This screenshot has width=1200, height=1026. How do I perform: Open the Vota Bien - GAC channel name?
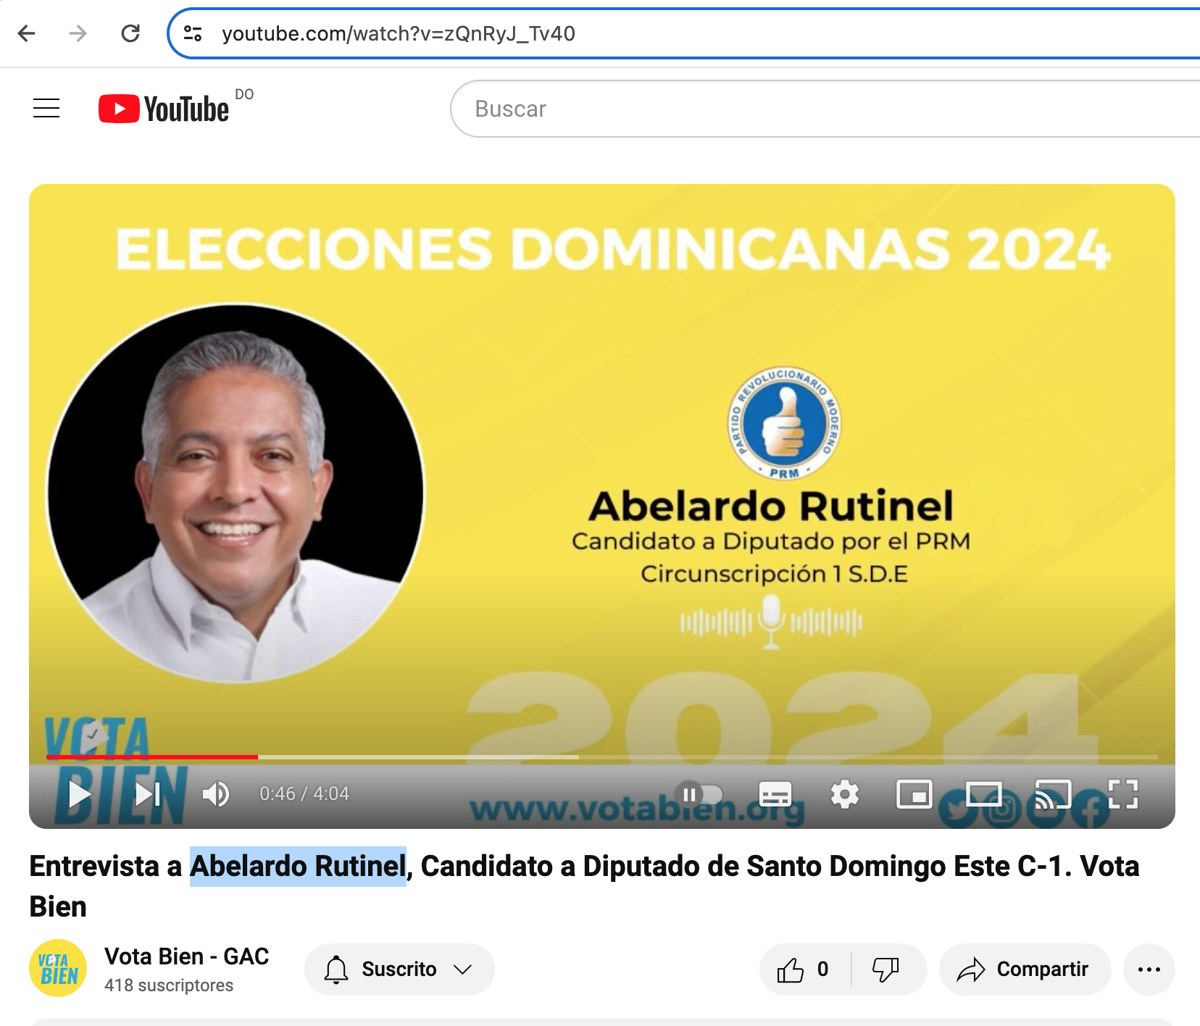[x=187, y=956]
